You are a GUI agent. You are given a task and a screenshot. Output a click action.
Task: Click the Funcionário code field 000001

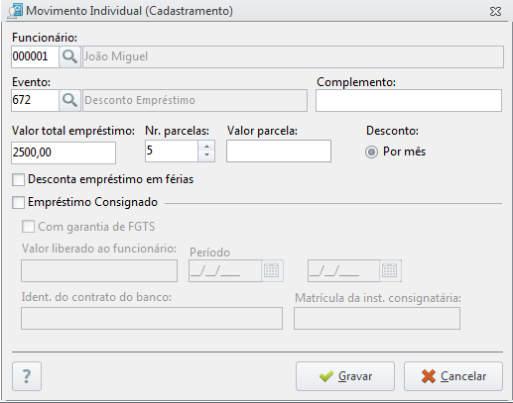click(35, 56)
